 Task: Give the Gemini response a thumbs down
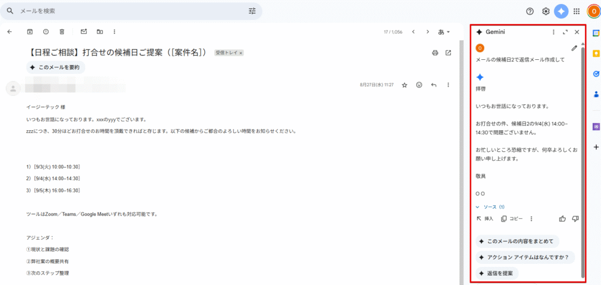click(x=575, y=219)
